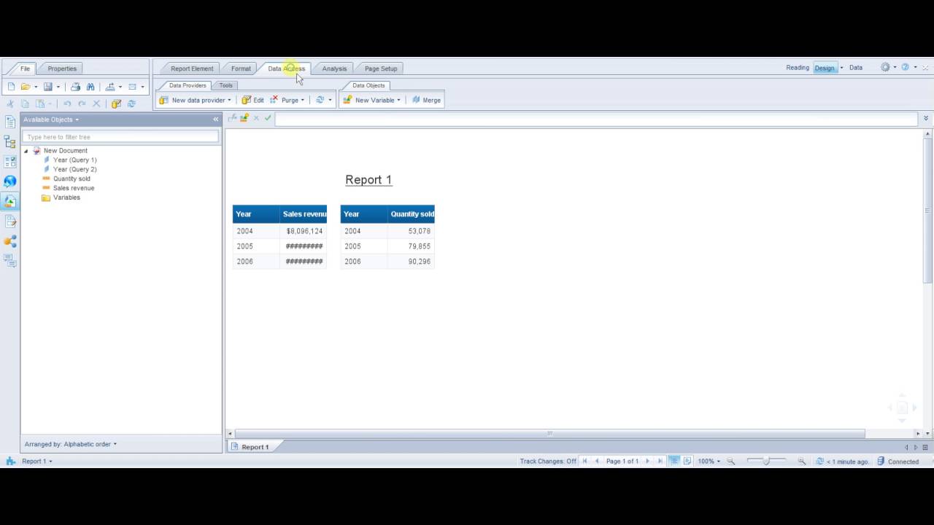Open Web Service Publisher globe icon
This screenshot has height=525, width=934.
[10, 182]
